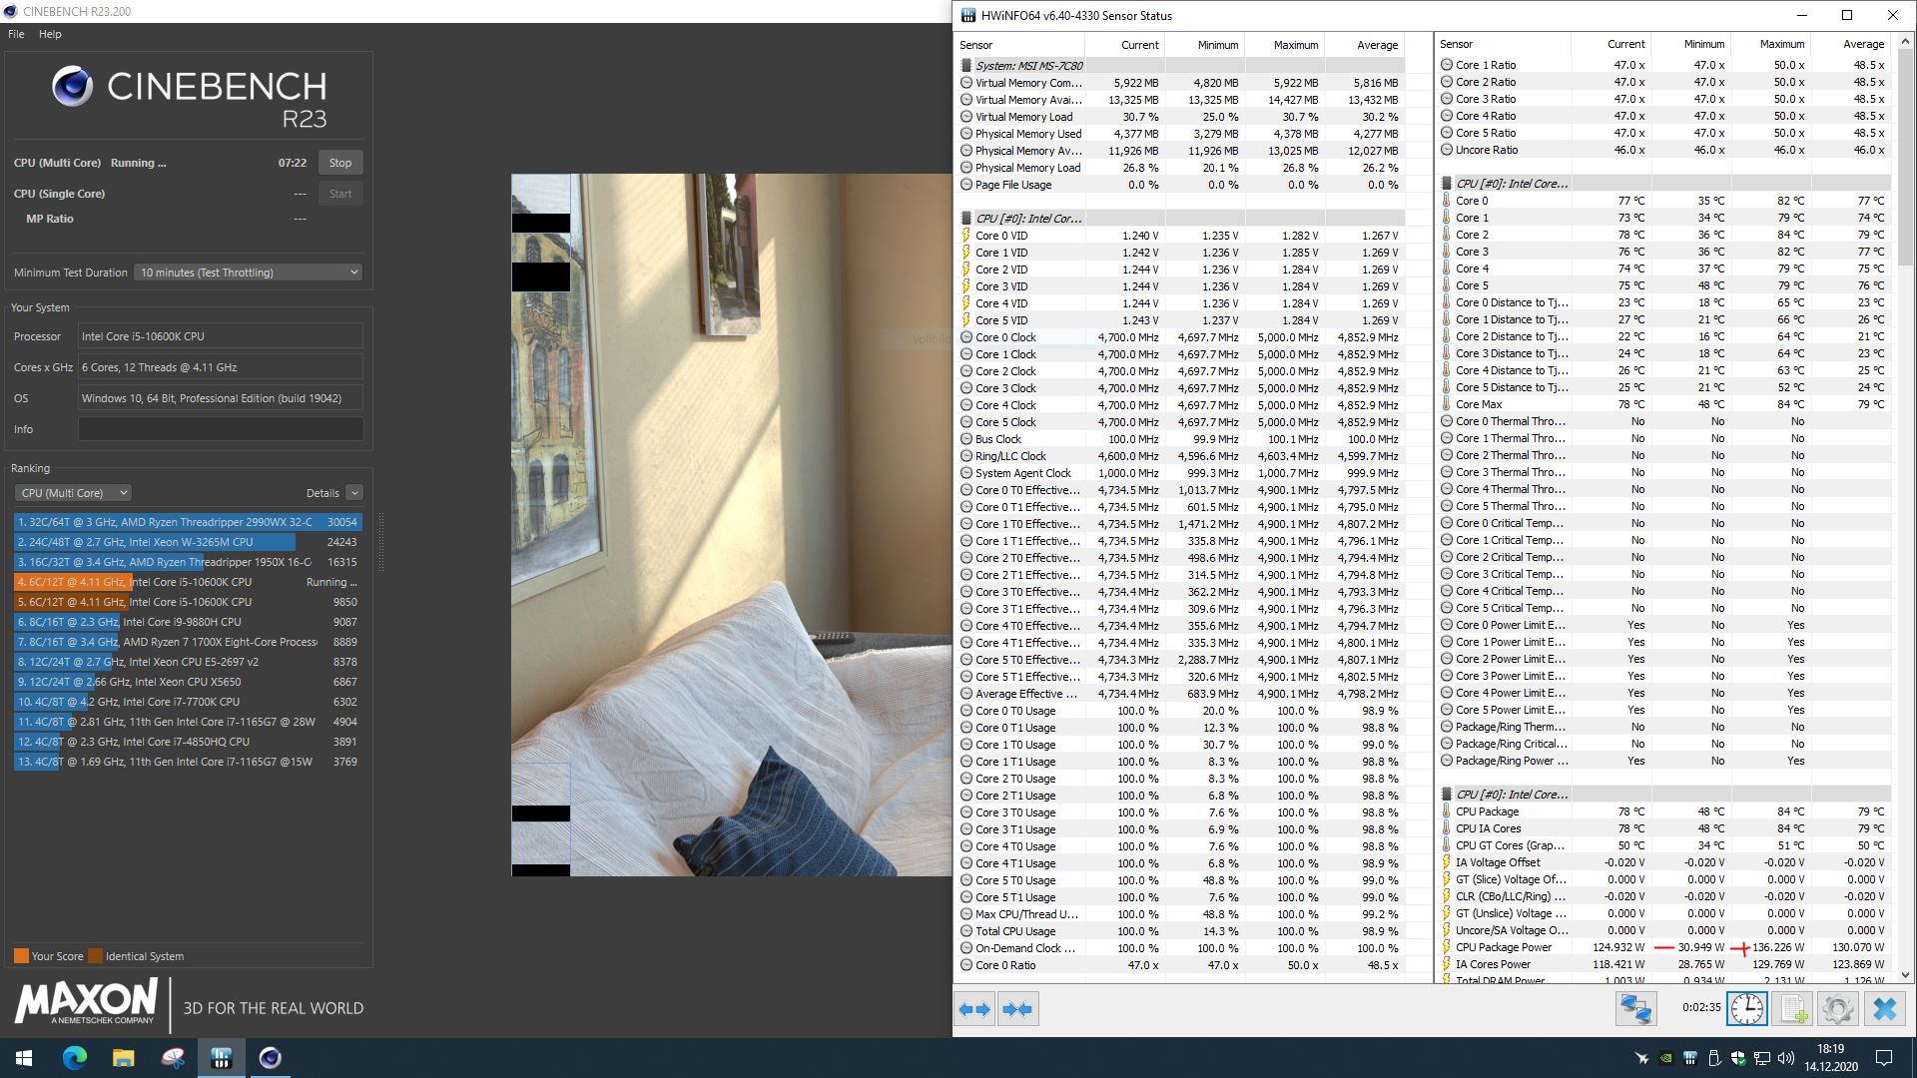Screen dimensions: 1917x1078
Task: Select the Core Max temperature row
Action: [1663, 404]
